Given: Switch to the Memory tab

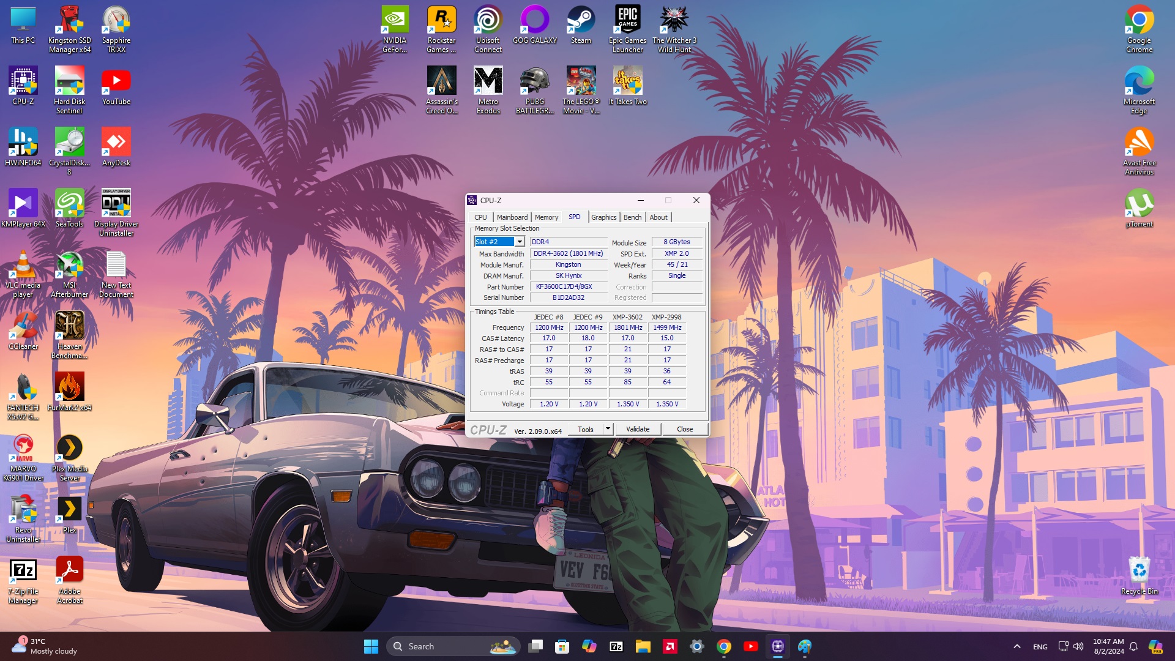Looking at the screenshot, I should click(546, 217).
